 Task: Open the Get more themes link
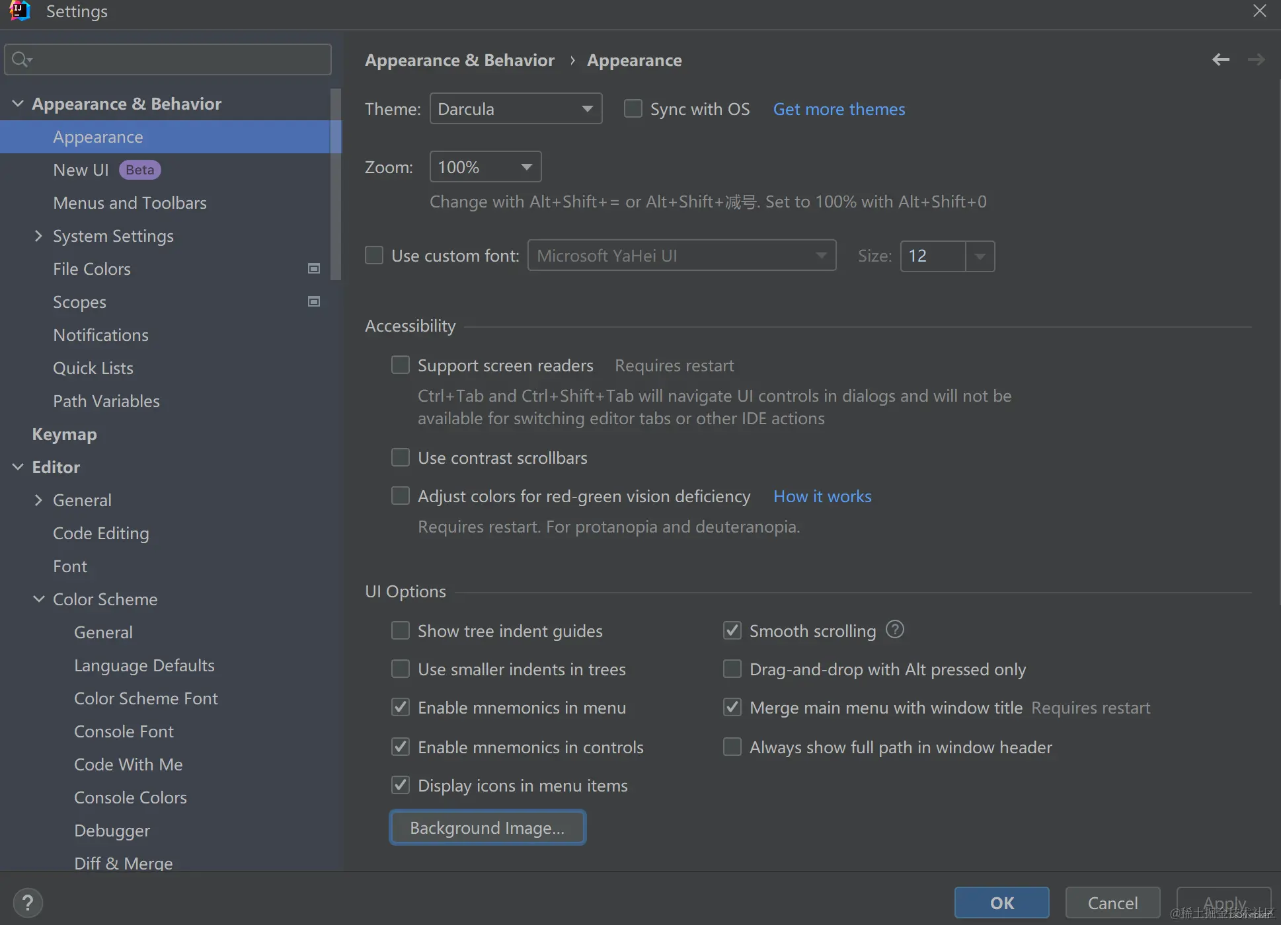coord(839,109)
